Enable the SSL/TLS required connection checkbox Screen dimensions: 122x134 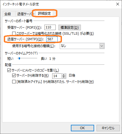click(x=14, y=34)
